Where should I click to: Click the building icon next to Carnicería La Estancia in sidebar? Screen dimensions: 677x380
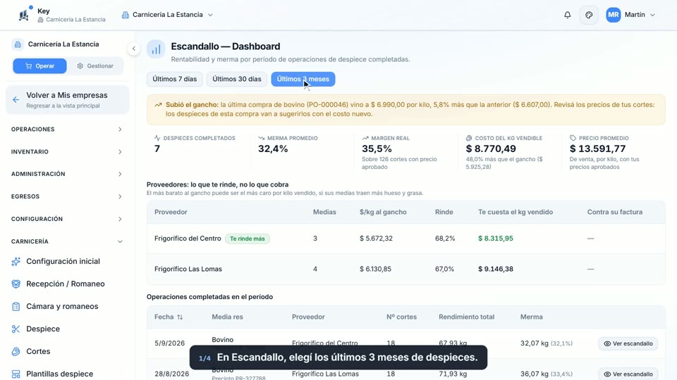[18, 44]
